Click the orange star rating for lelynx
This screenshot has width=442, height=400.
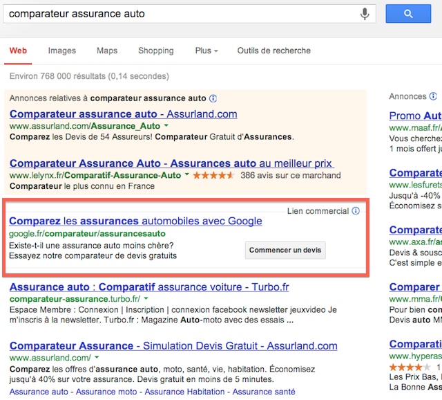pyautogui.click(x=213, y=175)
